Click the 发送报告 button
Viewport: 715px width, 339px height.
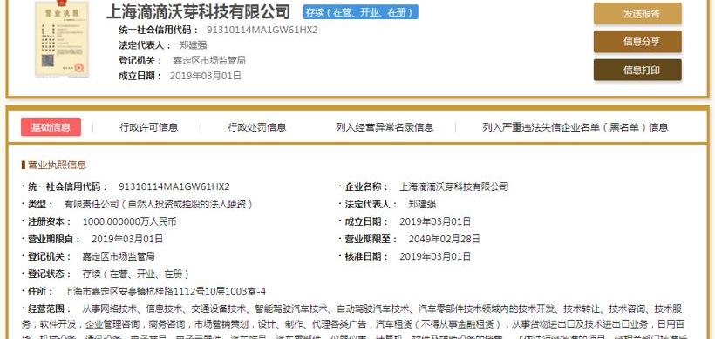coord(637,13)
